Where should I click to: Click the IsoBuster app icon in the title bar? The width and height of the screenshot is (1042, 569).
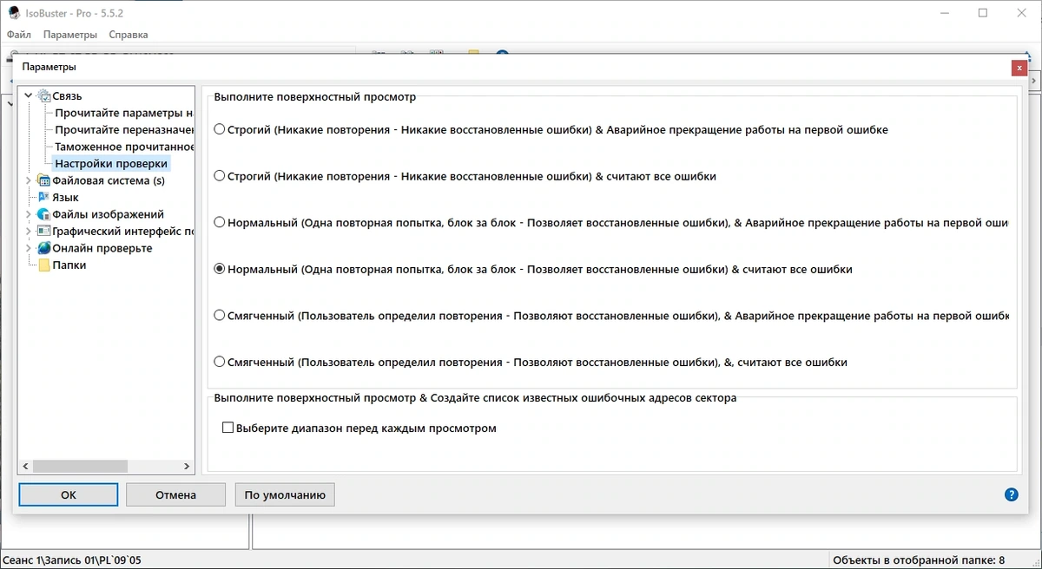click(x=14, y=13)
